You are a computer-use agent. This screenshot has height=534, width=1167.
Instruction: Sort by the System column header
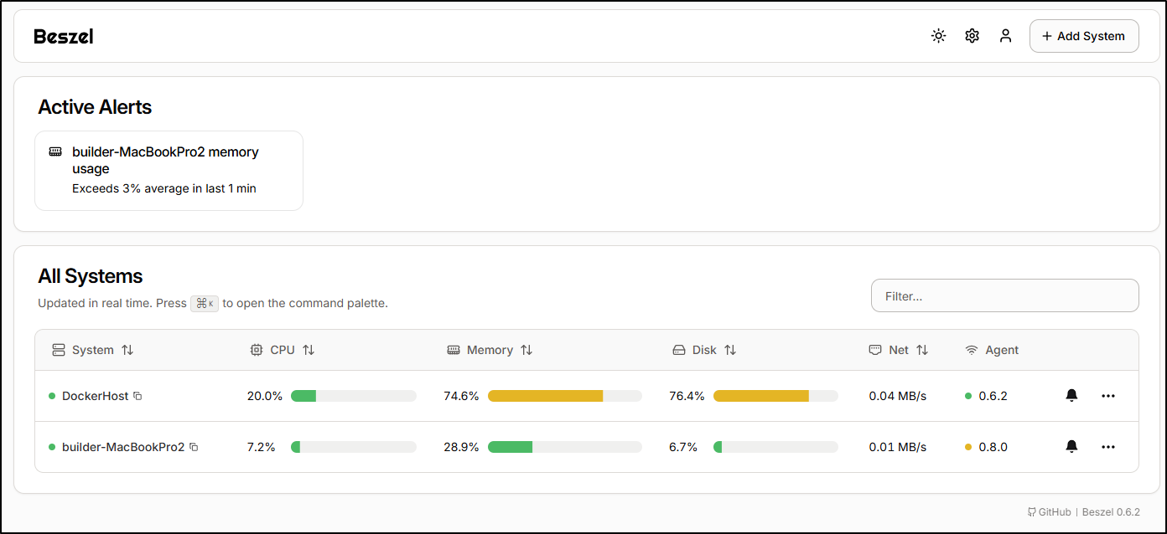92,350
